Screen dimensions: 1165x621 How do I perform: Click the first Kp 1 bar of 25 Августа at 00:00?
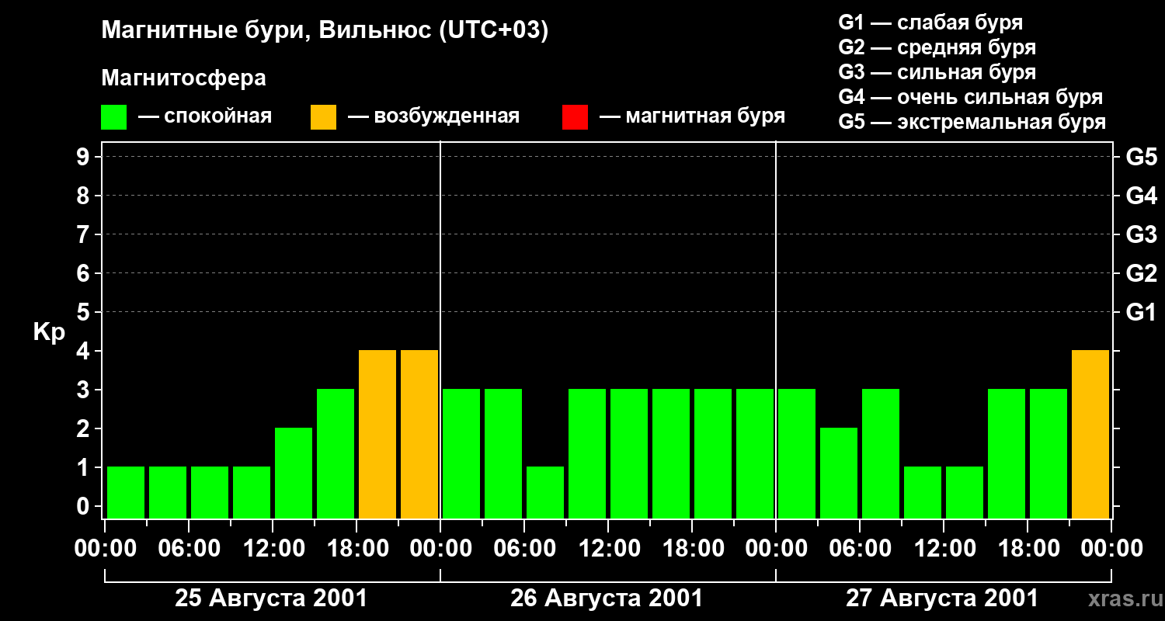point(126,492)
